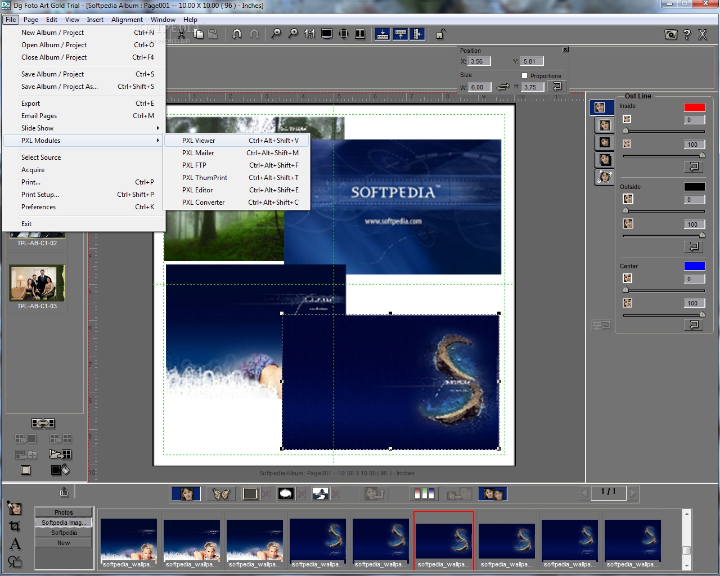Click the Softpedia Imag... folder button

pyautogui.click(x=64, y=523)
